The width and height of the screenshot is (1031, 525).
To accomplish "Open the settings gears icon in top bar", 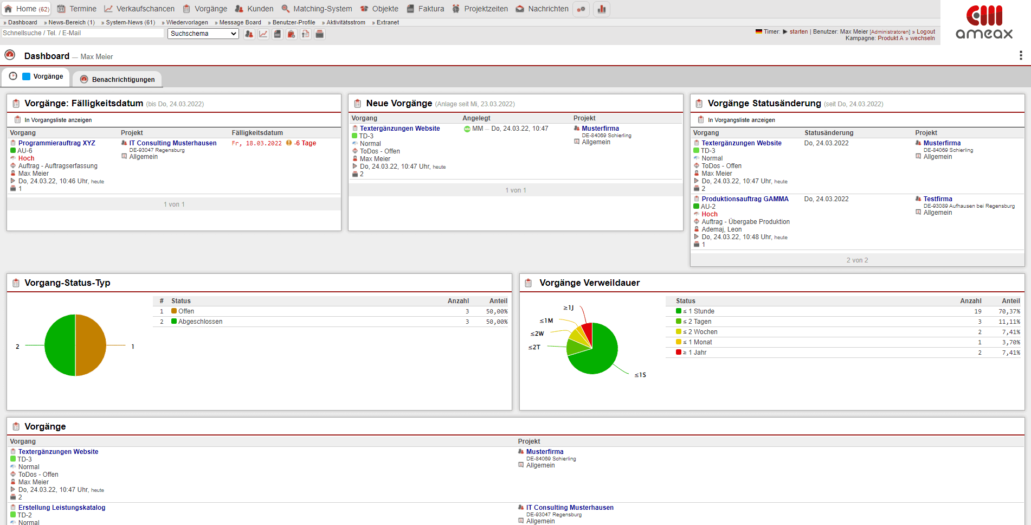I will 581,9.
